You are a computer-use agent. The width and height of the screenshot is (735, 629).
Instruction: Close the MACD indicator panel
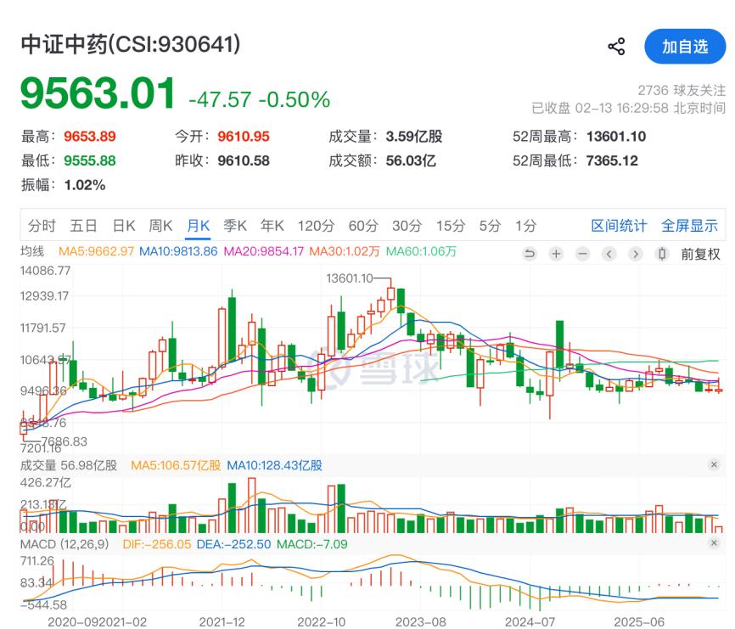coord(714,544)
